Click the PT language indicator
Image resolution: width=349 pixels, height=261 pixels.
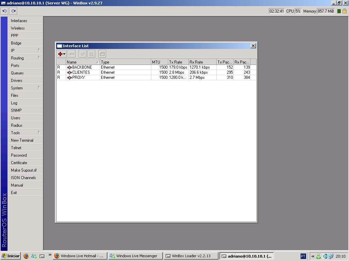tap(303, 256)
